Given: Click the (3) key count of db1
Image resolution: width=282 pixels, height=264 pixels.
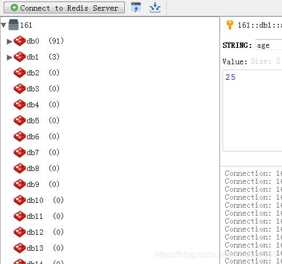Looking at the screenshot, I should [x=54, y=57].
